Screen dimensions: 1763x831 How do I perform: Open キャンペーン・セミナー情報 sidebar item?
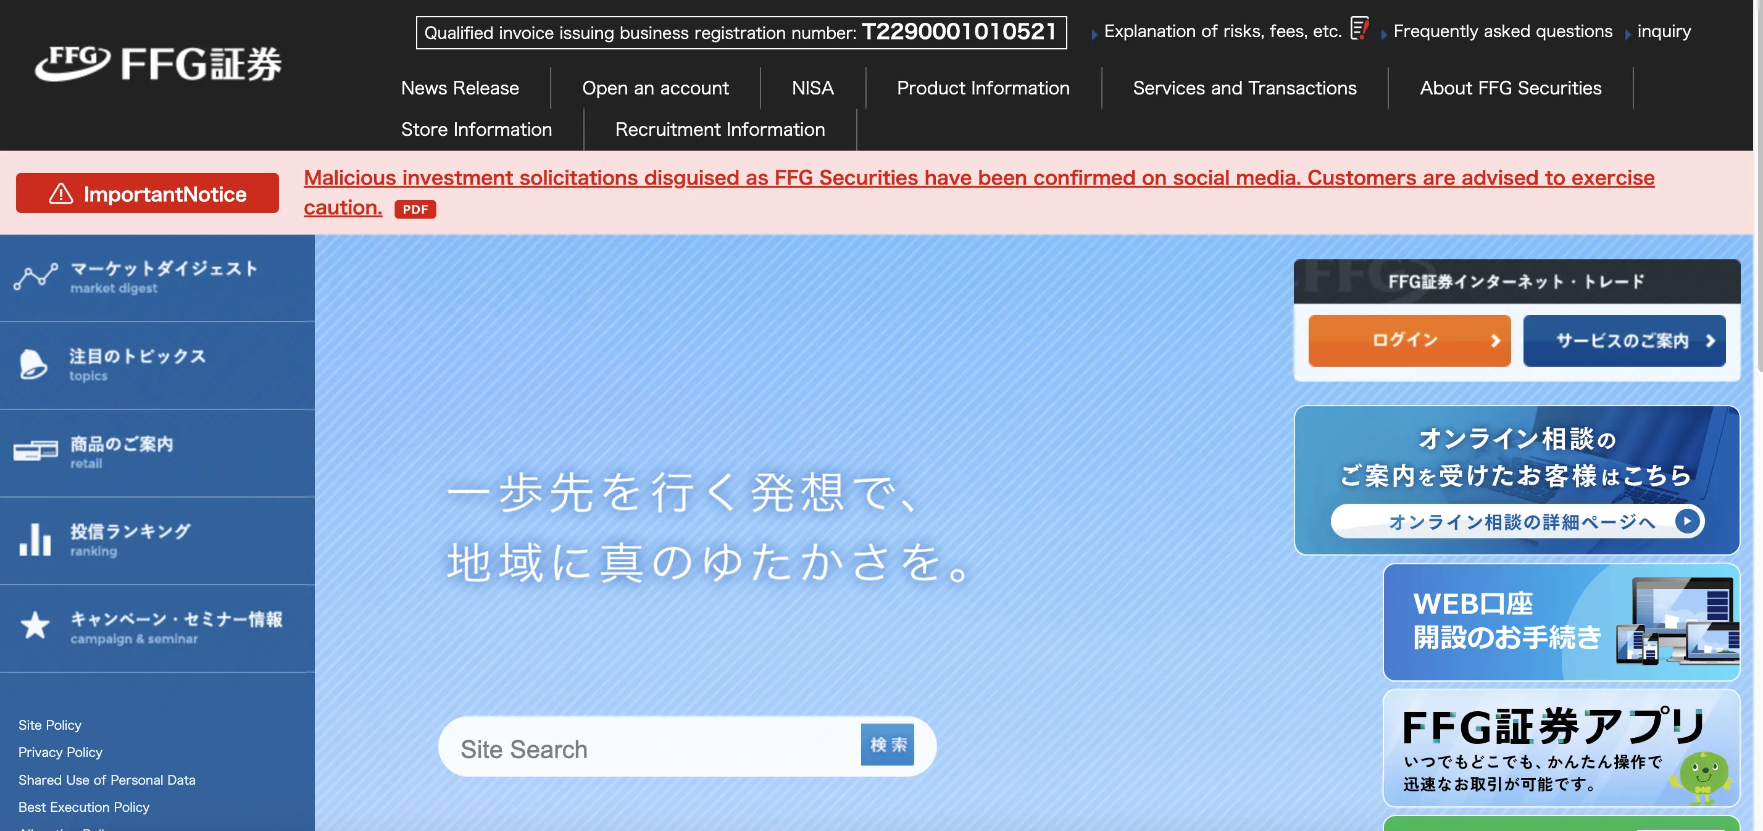point(157,628)
